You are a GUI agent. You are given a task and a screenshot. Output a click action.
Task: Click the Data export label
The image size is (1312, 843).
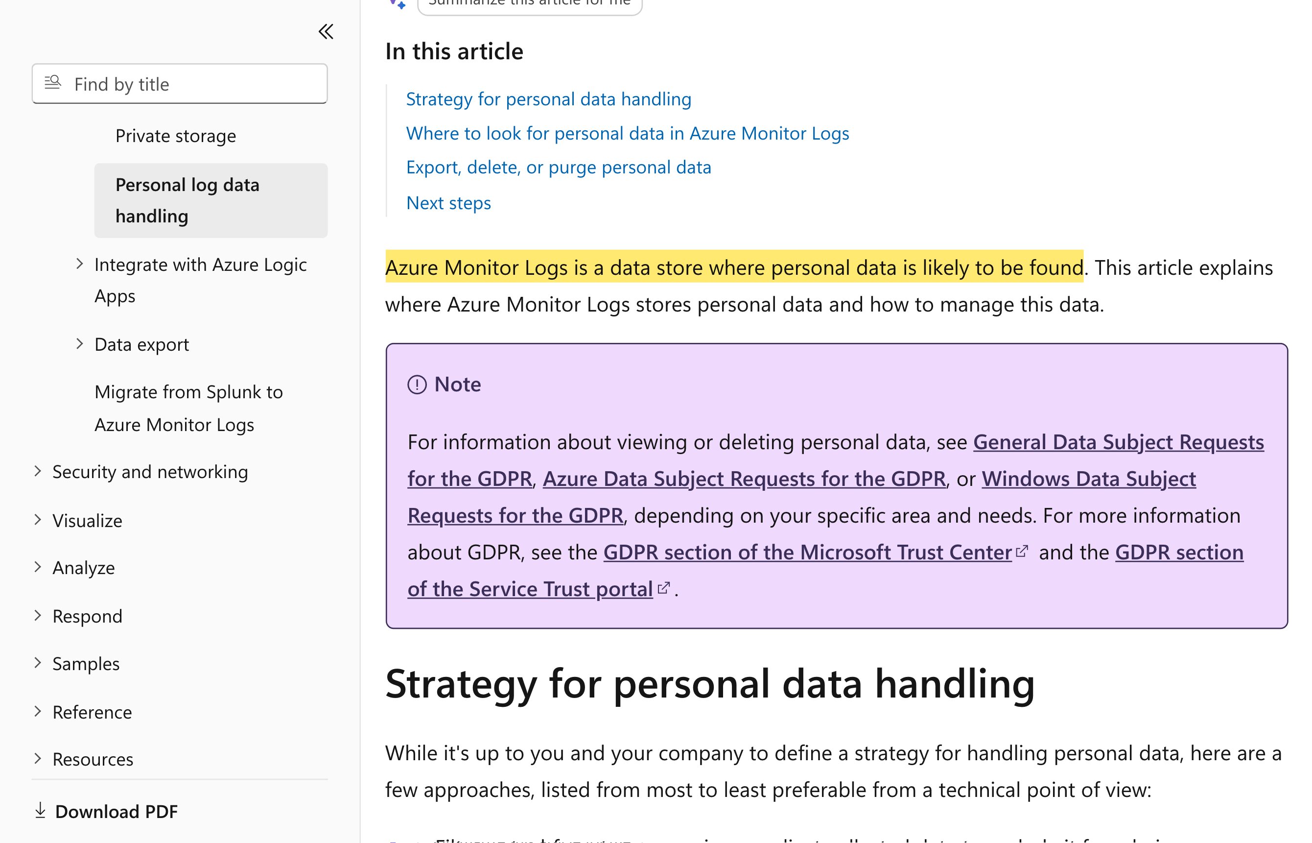click(141, 344)
